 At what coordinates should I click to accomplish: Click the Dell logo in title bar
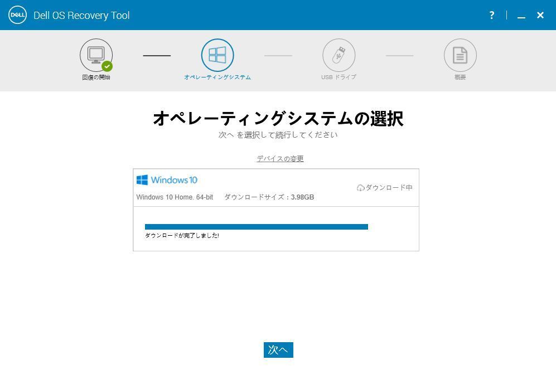click(17, 15)
